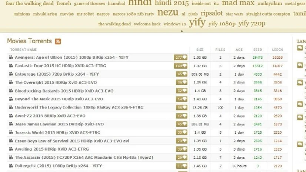
Task: Open The Overnight 2015 HDRip torrent link
Action: tap(56, 82)
